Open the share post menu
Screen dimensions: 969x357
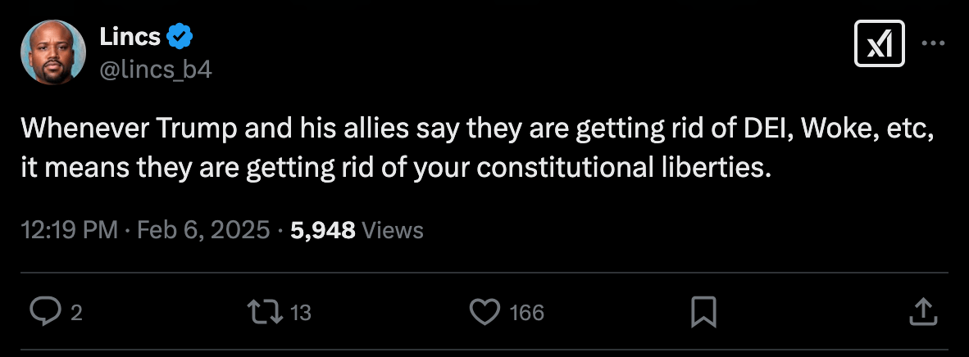pyautogui.click(x=923, y=311)
